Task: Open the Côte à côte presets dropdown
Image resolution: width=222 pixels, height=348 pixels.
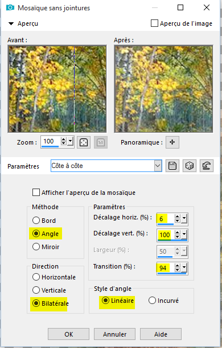Action: pos(158,166)
